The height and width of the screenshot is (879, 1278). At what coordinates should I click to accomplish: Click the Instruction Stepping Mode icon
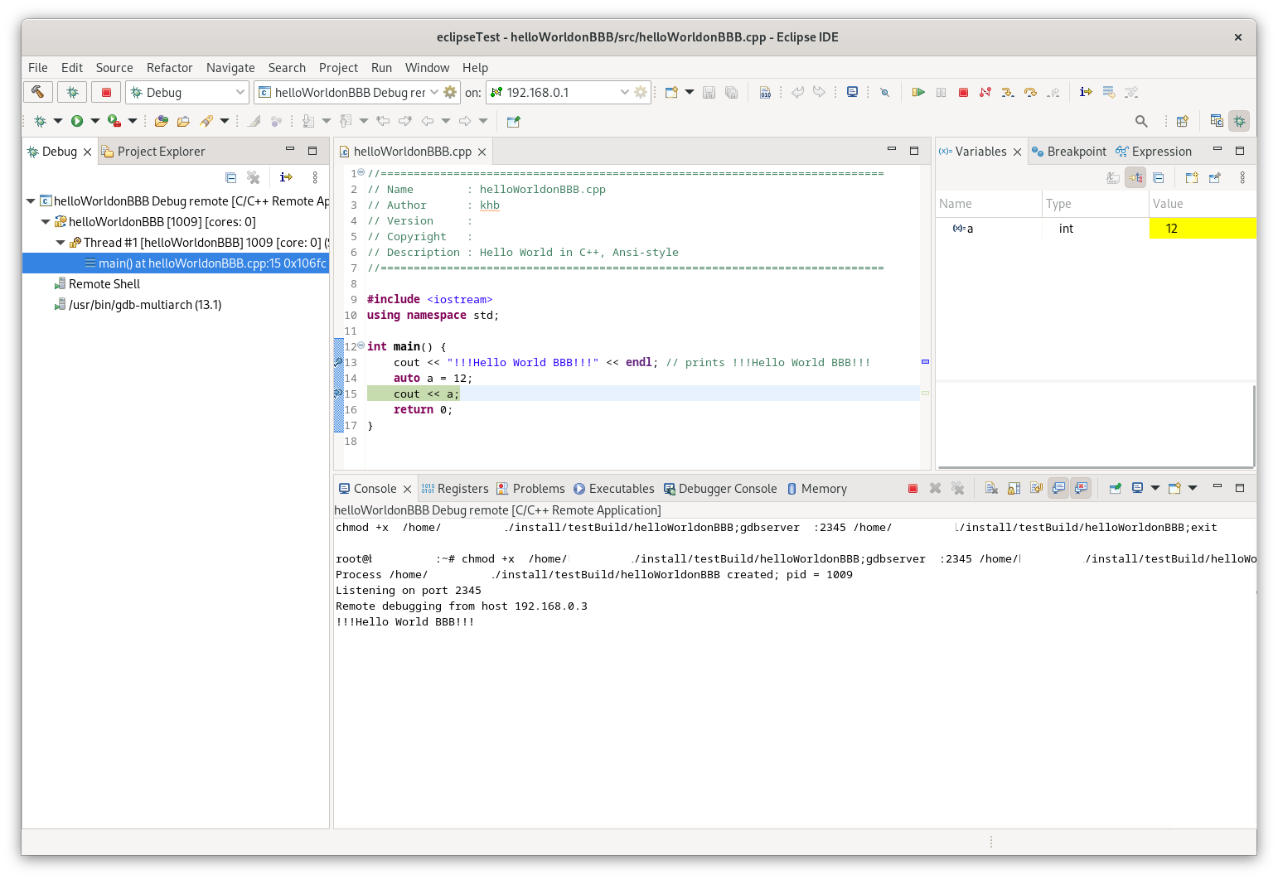1086,91
